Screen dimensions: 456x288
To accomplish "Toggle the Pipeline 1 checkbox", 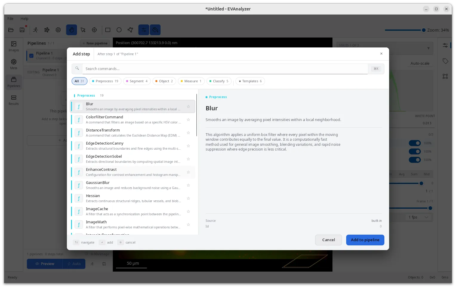I will 31,55.
